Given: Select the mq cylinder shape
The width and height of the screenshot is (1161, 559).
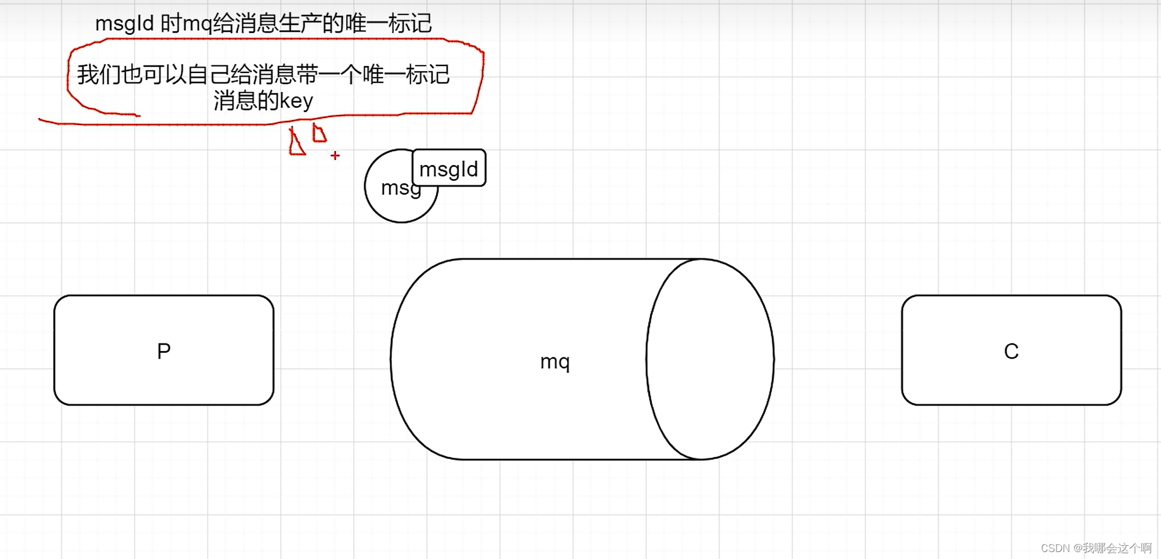Looking at the screenshot, I should (x=582, y=359).
